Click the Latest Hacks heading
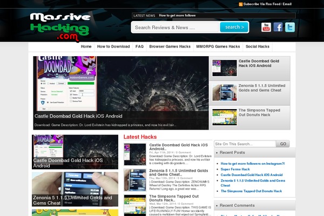The image size is (324, 216). [x=140, y=137]
